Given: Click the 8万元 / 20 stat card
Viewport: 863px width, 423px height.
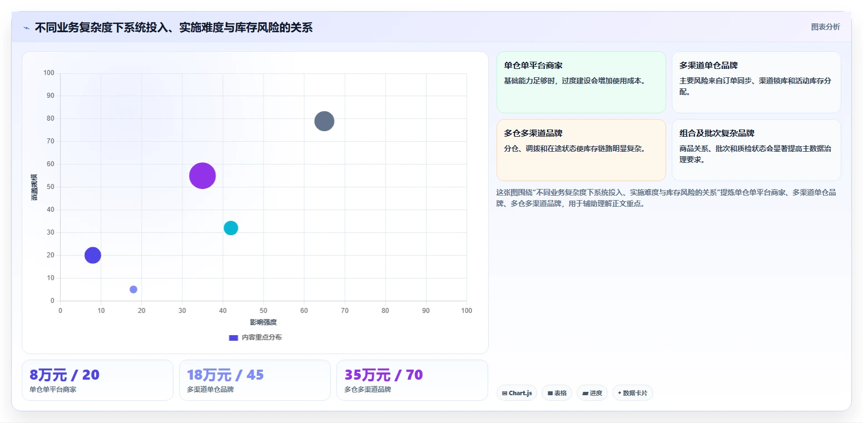Looking at the screenshot, I should pyautogui.click(x=97, y=380).
